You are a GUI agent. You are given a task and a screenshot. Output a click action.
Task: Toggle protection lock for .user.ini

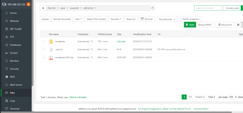click(92, 49)
